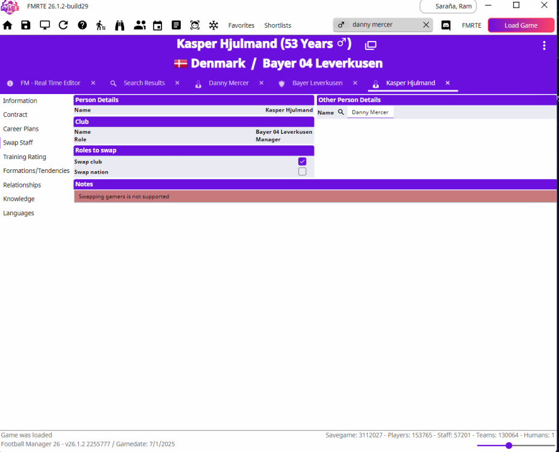Switch to the Bayer Leverkusen tab
This screenshot has height=452, width=559.
coord(317,83)
